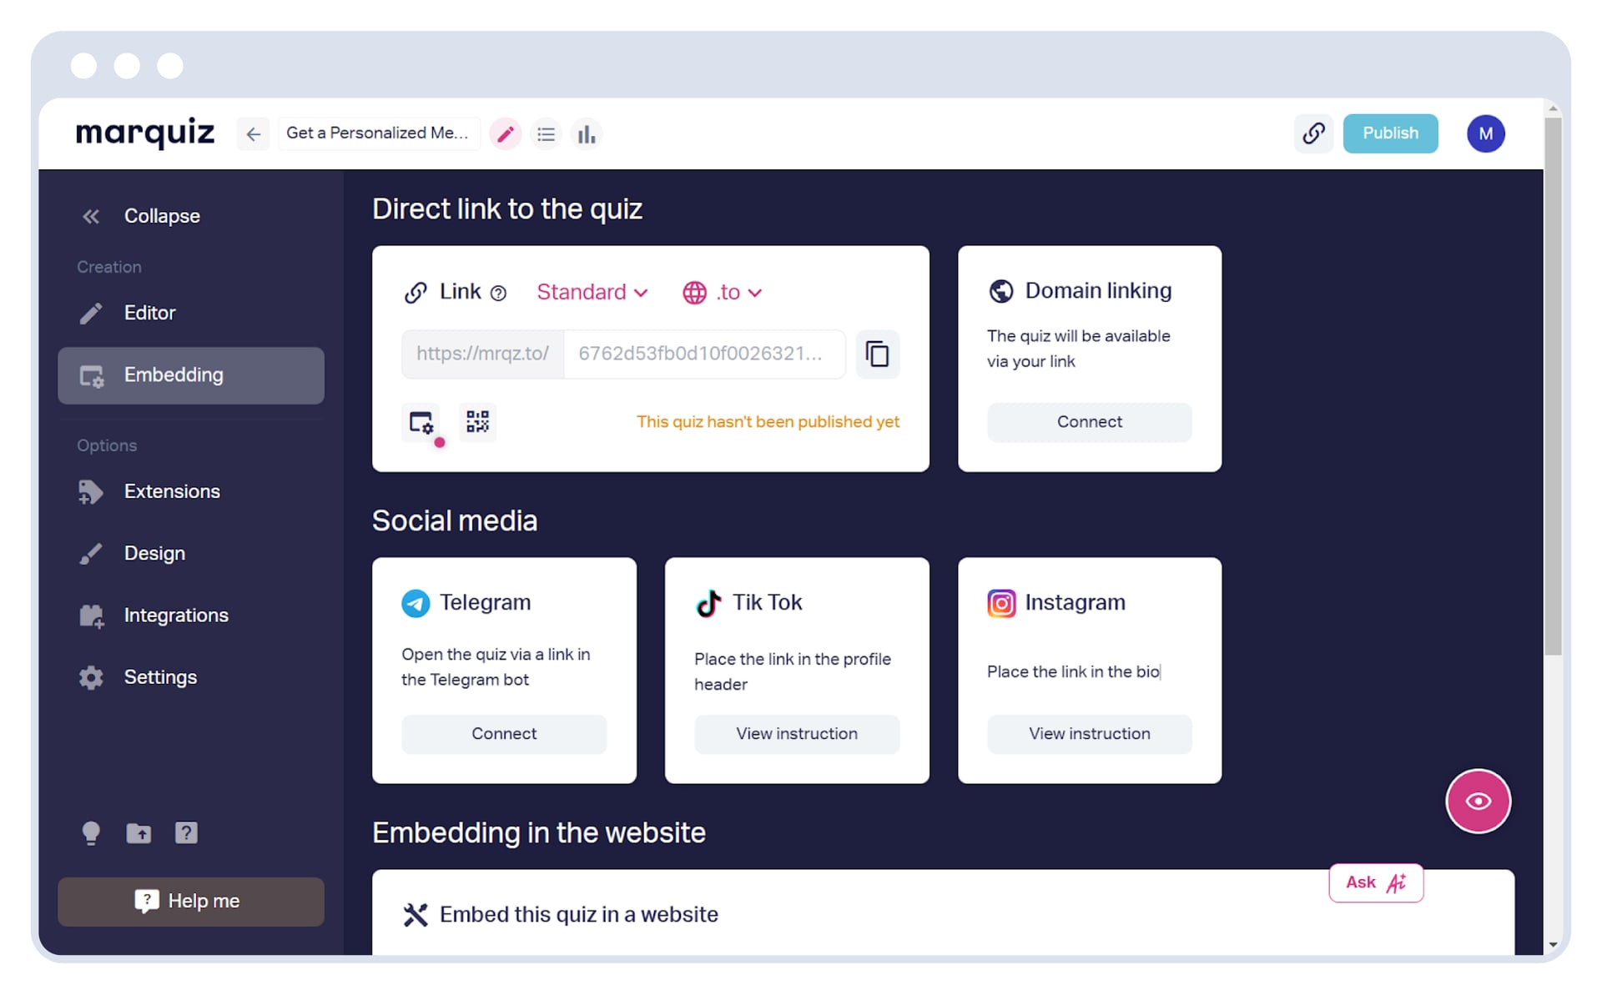Open Extensions in the sidebar
Screen dimensions: 1602x985
[x=191, y=491]
